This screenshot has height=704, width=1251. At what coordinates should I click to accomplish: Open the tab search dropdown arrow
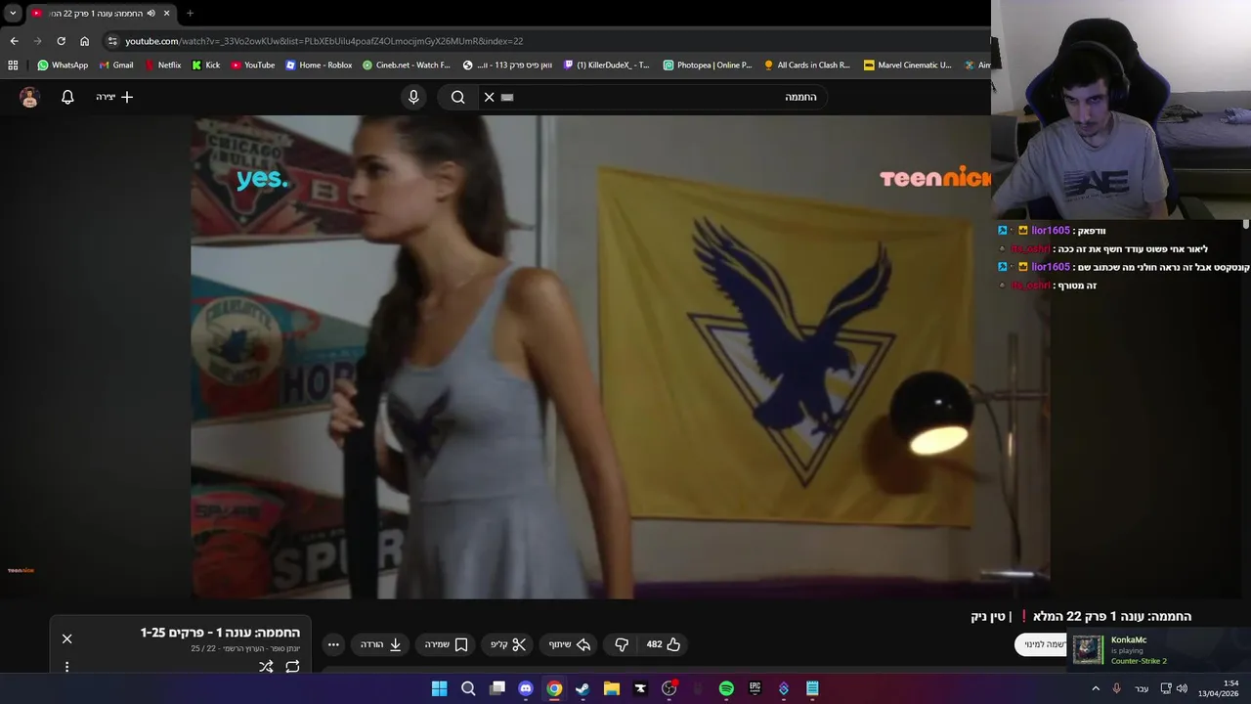tap(13, 13)
